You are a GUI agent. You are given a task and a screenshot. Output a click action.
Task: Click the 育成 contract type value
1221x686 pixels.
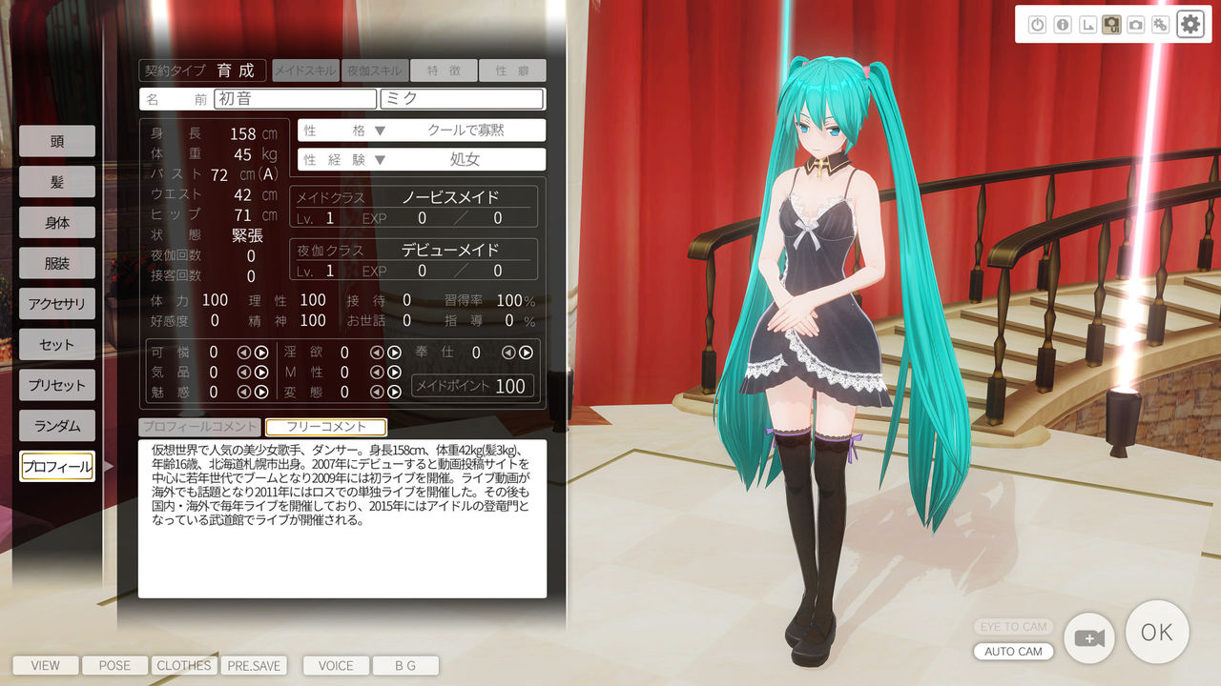pos(236,71)
